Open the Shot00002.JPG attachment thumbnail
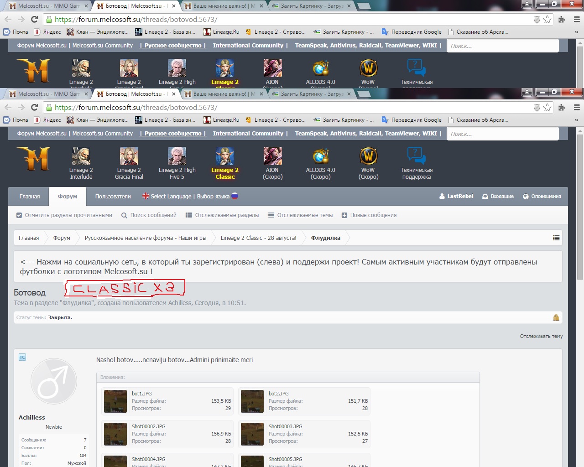 [x=115, y=434]
